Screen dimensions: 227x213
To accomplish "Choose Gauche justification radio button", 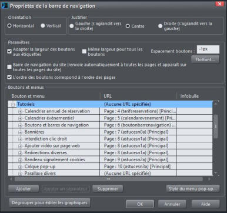I will pyautogui.click(x=72, y=26).
